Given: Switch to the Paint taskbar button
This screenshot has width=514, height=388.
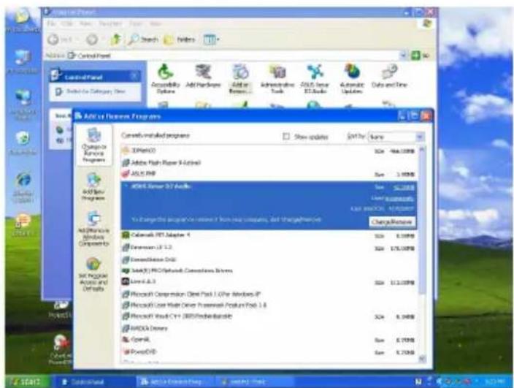Looking at the screenshot, I should pos(254,381).
